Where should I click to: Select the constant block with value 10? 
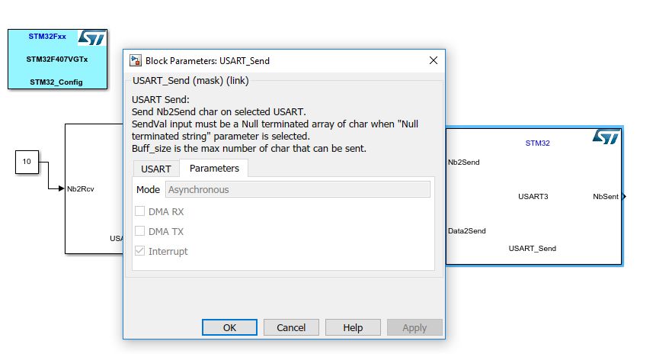tap(27, 162)
